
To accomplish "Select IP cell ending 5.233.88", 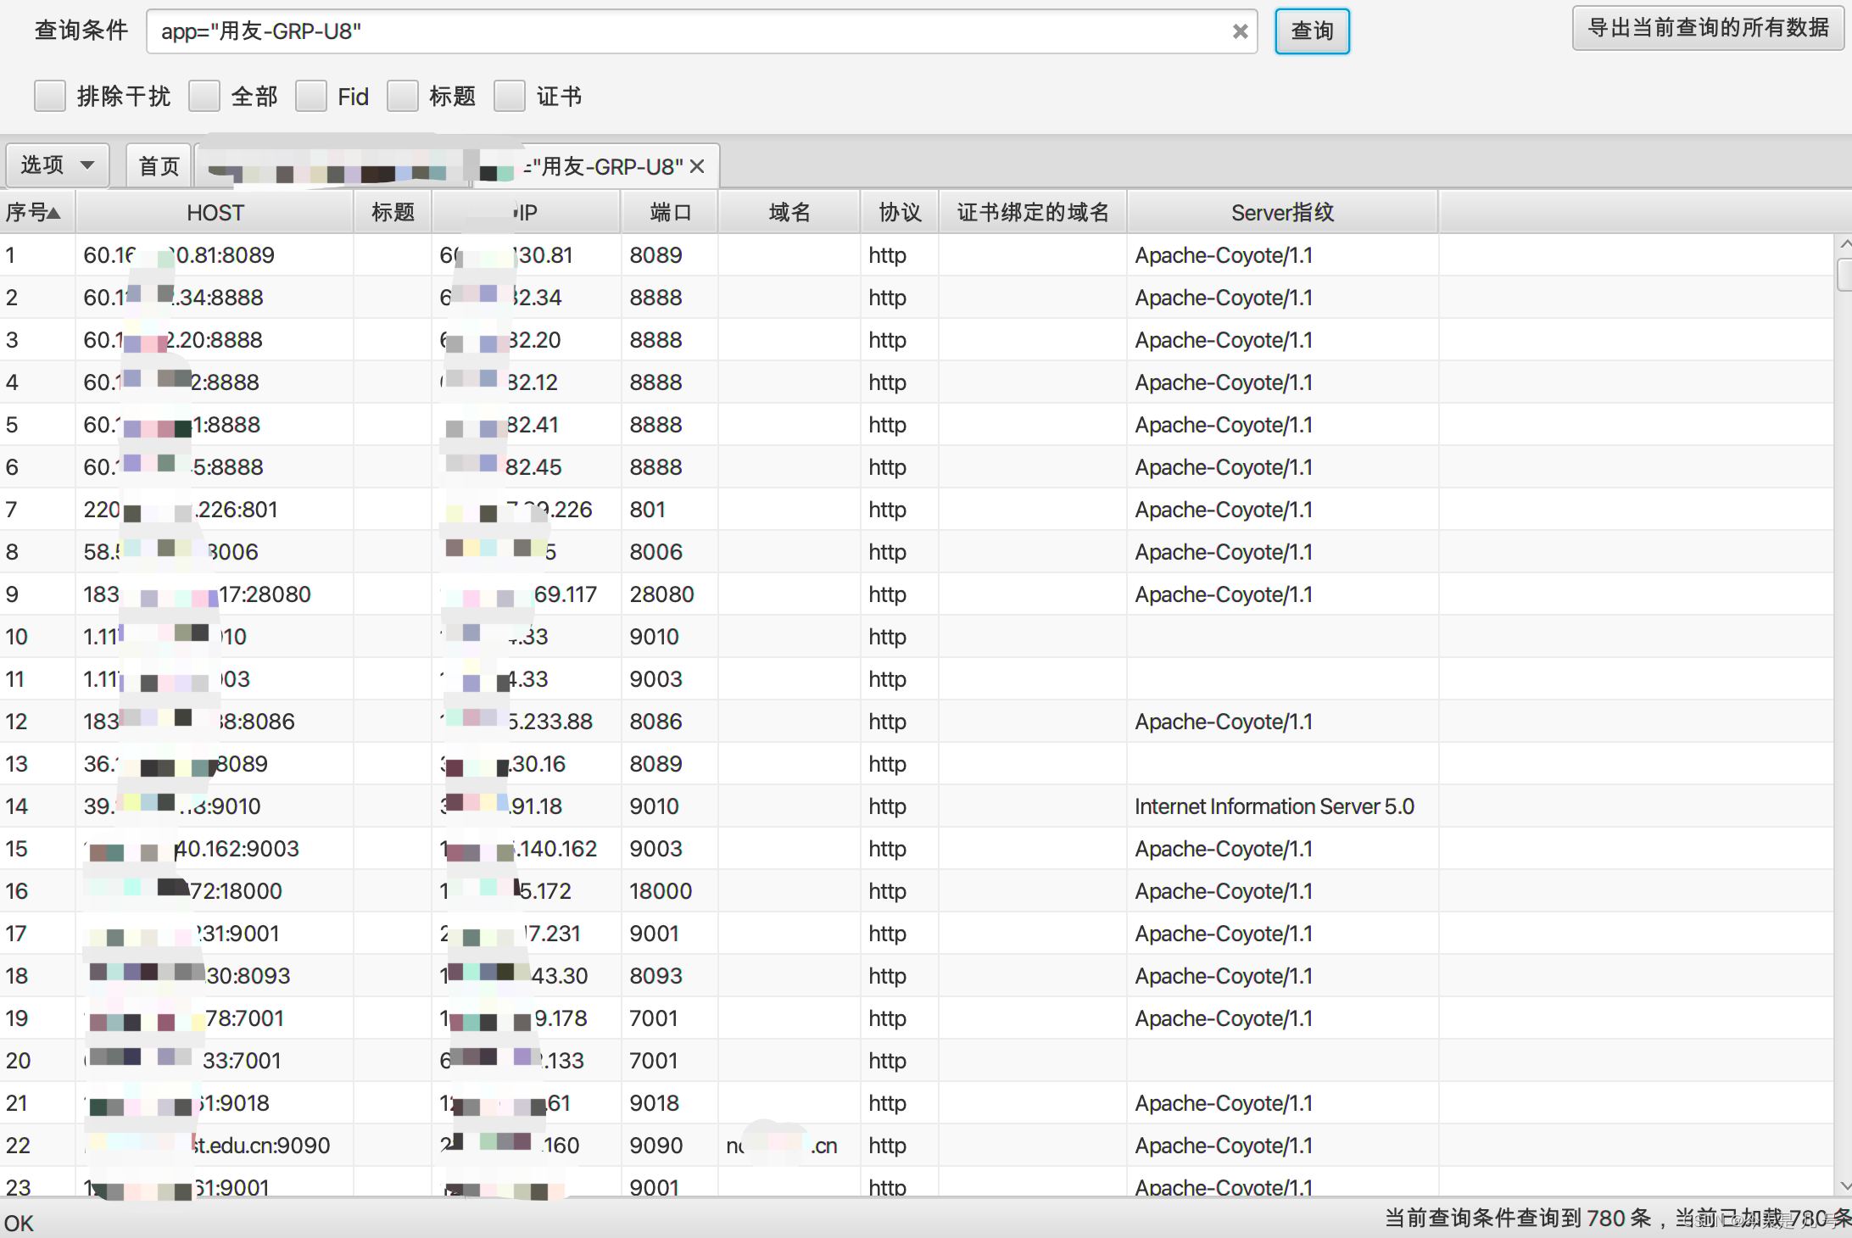I will [527, 722].
